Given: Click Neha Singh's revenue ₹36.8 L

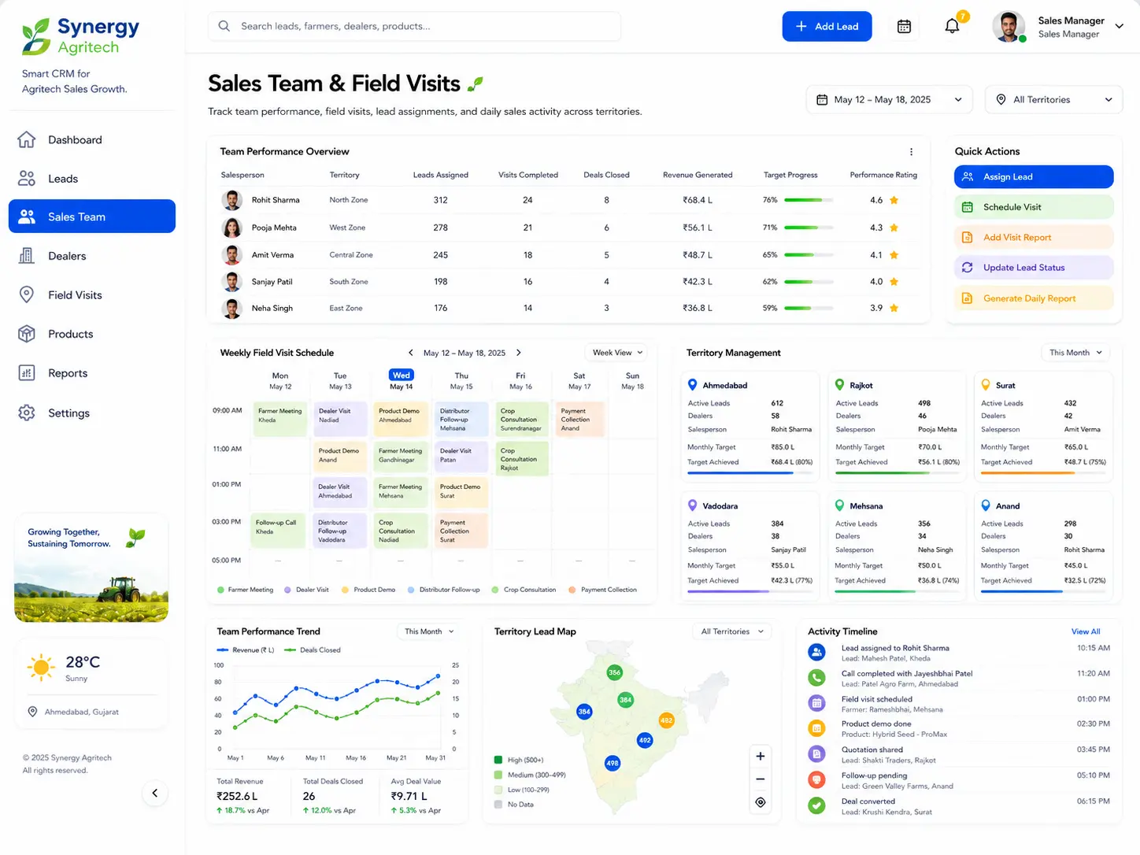Looking at the screenshot, I should coord(698,309).
